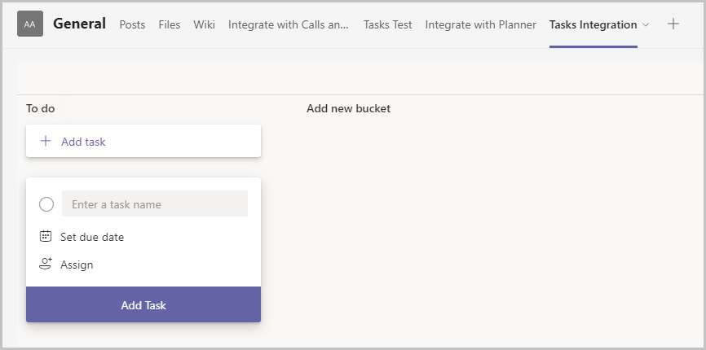
Task: Select the Tasks Integration tab
Action: (593, 24)
